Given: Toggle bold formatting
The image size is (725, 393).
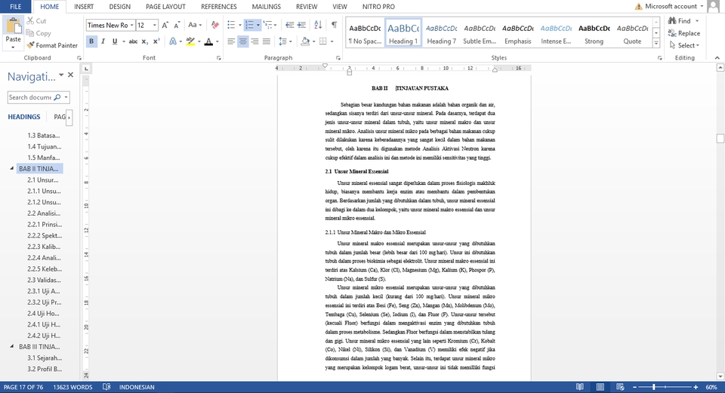Looking at the screenshot, I should [x=91, y=41].
